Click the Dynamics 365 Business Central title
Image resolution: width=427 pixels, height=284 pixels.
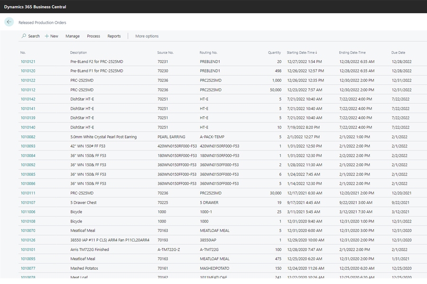[x=35, y=7]
